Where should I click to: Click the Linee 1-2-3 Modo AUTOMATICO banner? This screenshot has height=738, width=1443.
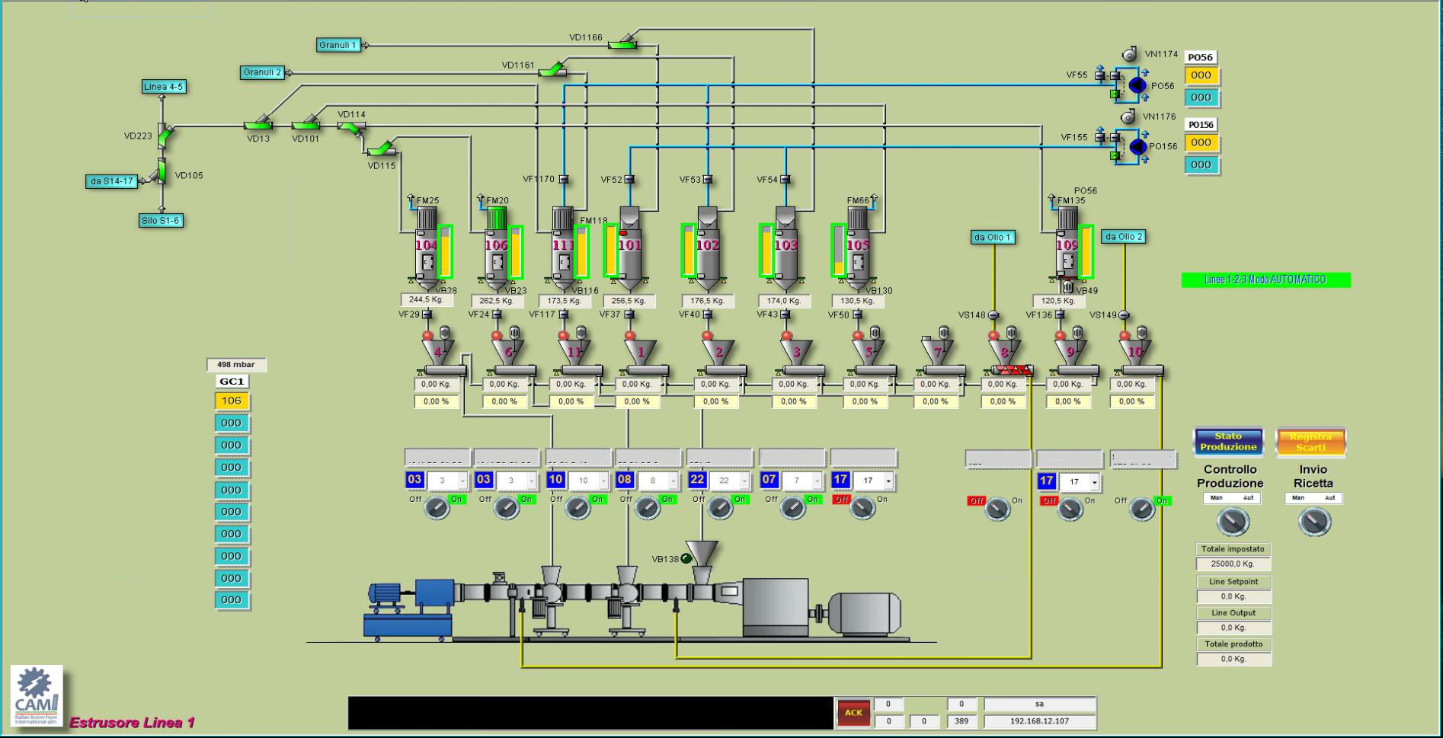[x=1265, y=280]
